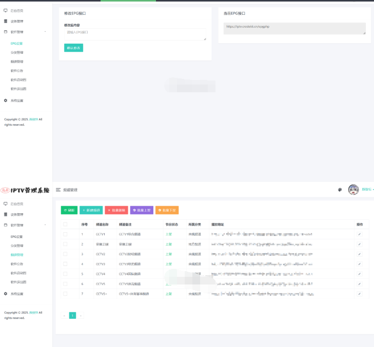Click the 请输入EPG接口 input field
Image resolution: width=374 pixels, height=347 pixels.
[135, 34]
